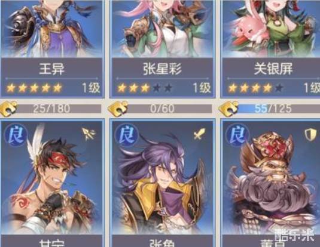Click the shield class icon on 董卓 card
Viewport: 320px width, 247px height.
[310, 134]
